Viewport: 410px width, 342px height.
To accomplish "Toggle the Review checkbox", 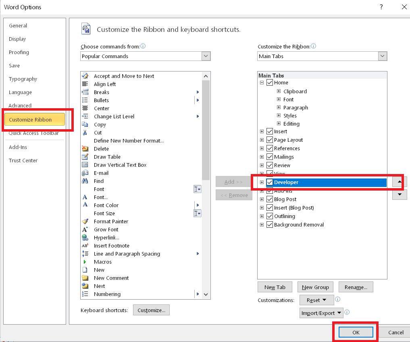I will (270, 165).
